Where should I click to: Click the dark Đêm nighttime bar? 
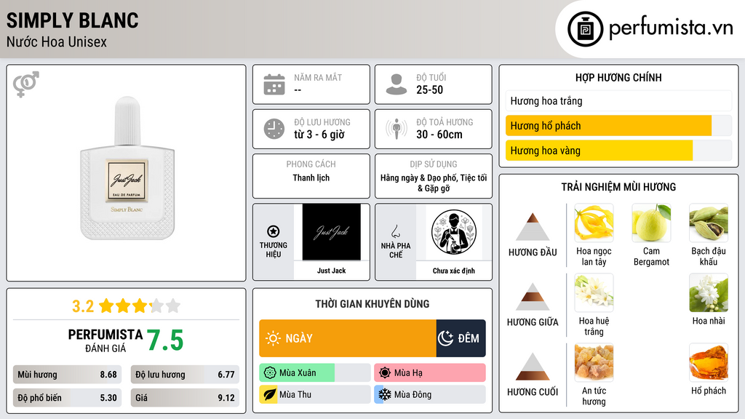(x=461, y=338)
